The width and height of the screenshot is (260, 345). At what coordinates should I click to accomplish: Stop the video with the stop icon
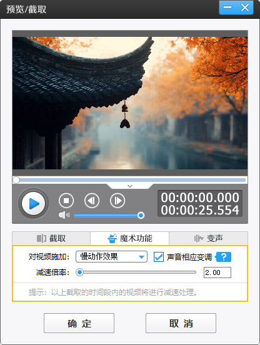tap(66, 201)
